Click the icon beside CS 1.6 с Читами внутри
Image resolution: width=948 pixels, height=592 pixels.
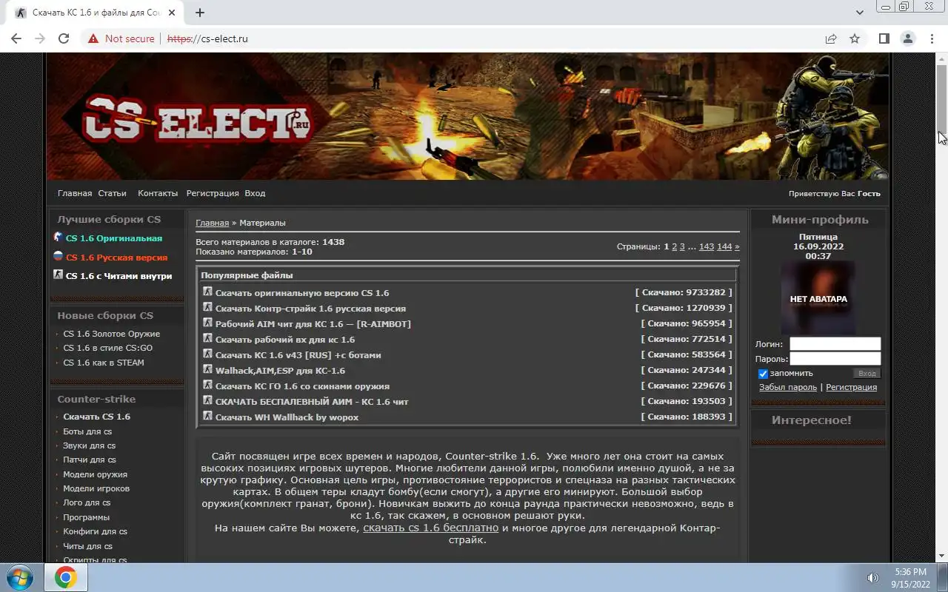59,275
